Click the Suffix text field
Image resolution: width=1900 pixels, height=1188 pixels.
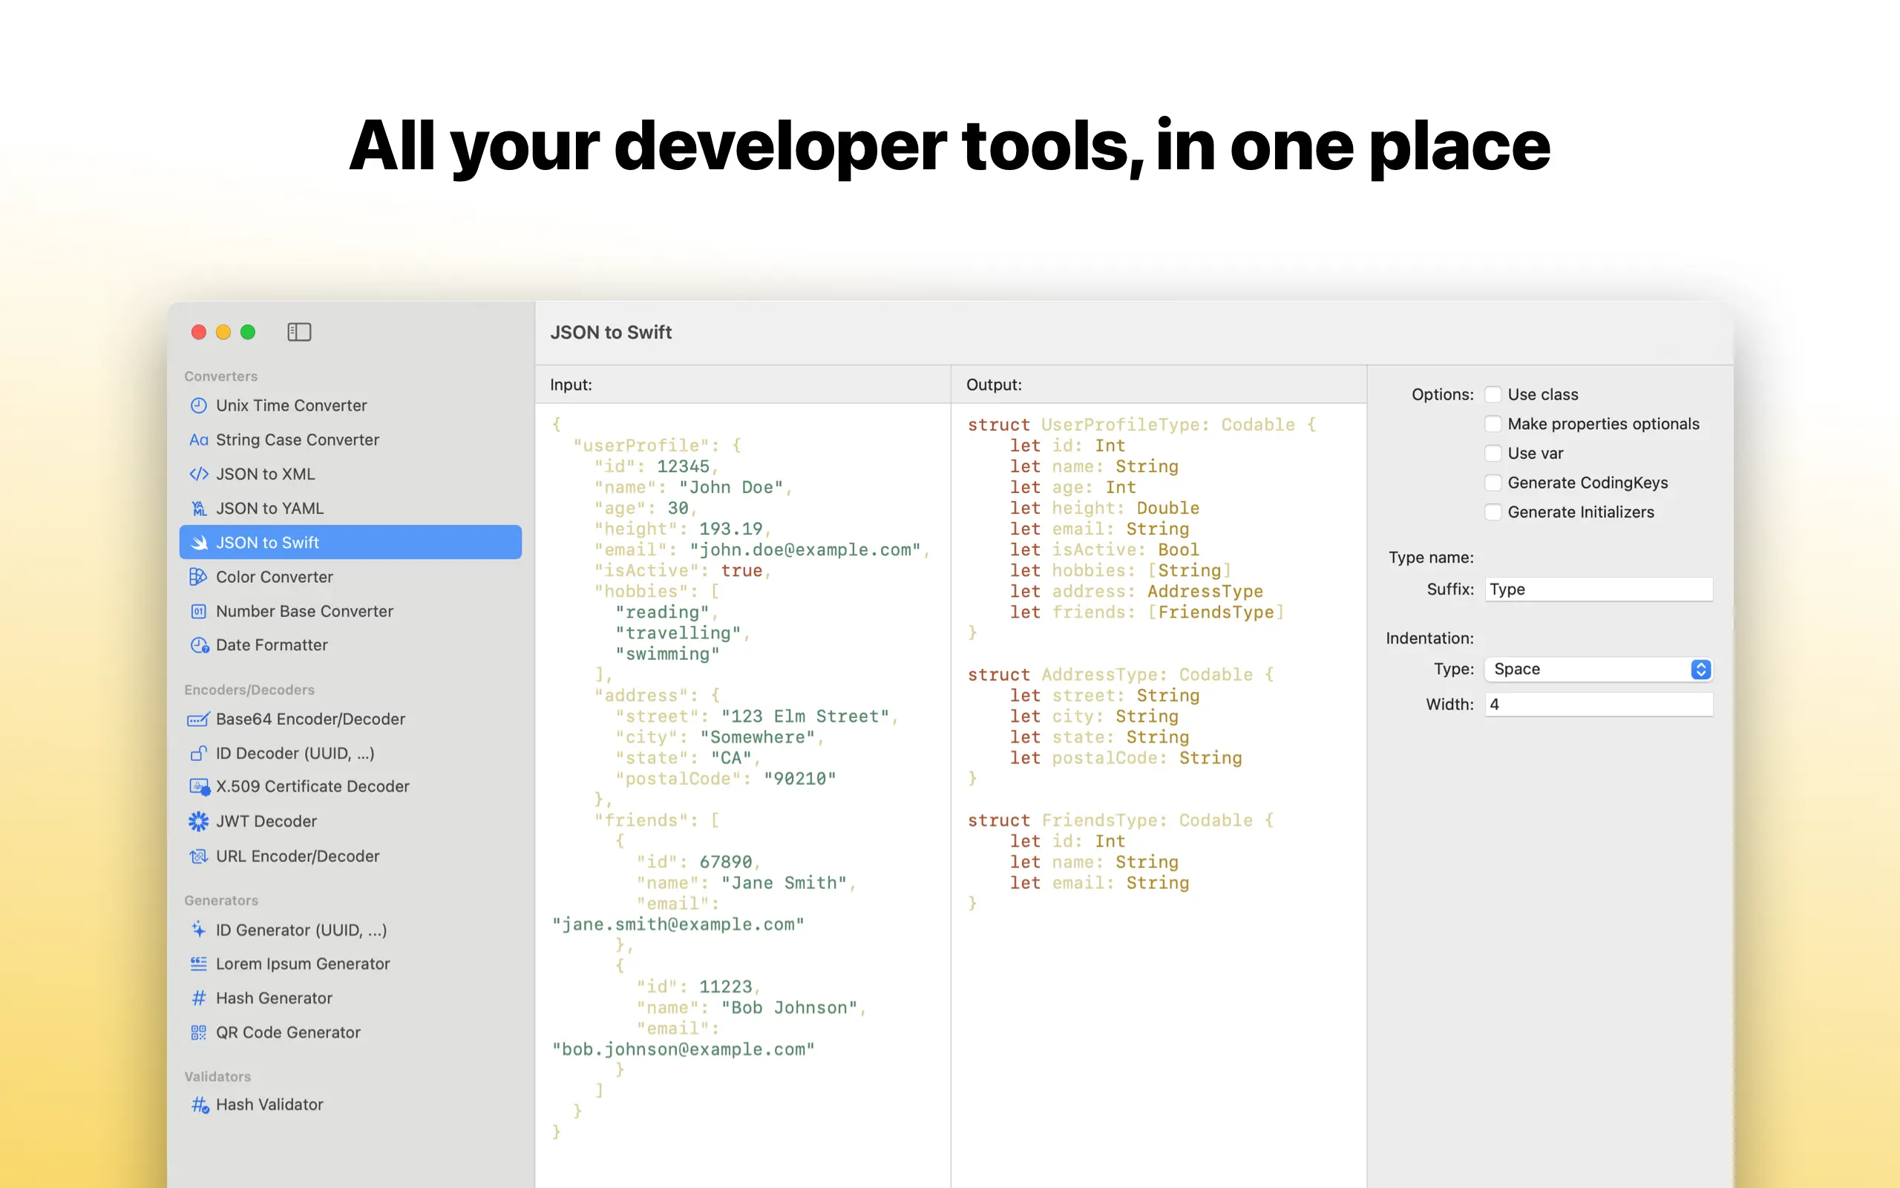click(1598, 590)
